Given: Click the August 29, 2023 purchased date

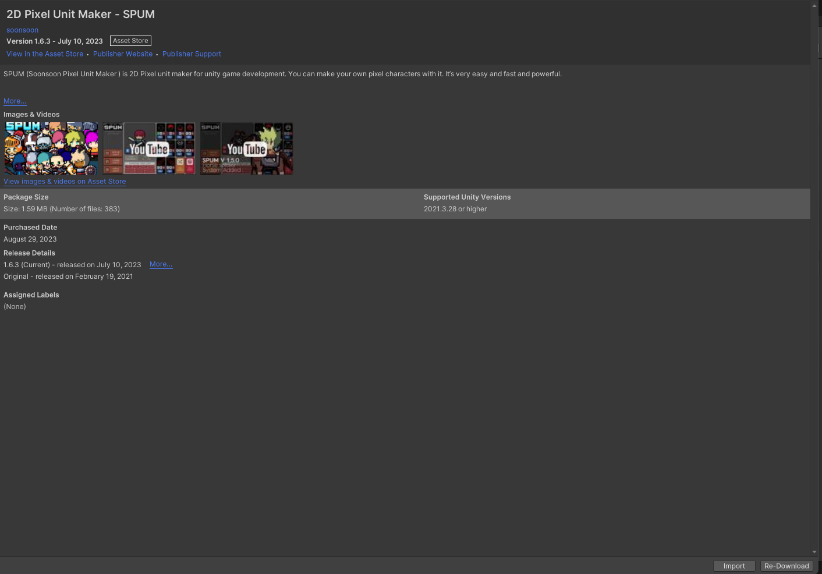Looking at the screenshot, I should tap(30, 239).
